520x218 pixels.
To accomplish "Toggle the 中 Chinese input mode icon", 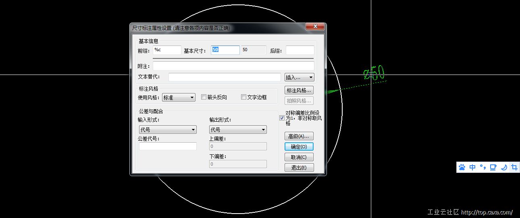I will (x=472, y=167).
